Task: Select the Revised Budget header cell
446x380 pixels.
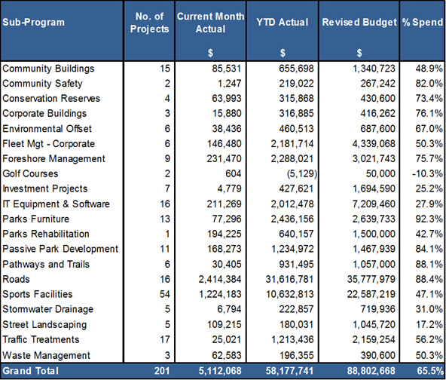Action: 359,31
